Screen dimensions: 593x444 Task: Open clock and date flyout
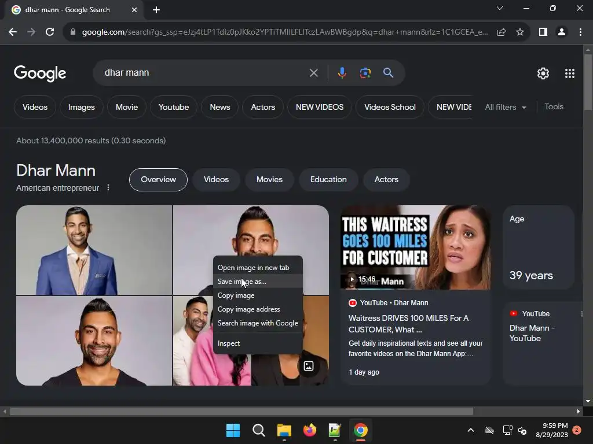tap(552, 430)
